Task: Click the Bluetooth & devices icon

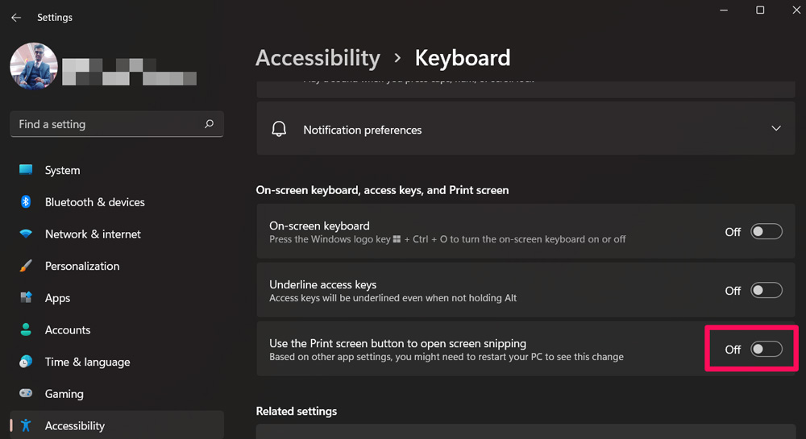Action: [26, 202]
